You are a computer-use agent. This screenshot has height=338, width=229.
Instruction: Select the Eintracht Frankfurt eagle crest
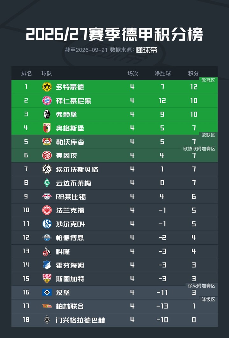point(47,210)
